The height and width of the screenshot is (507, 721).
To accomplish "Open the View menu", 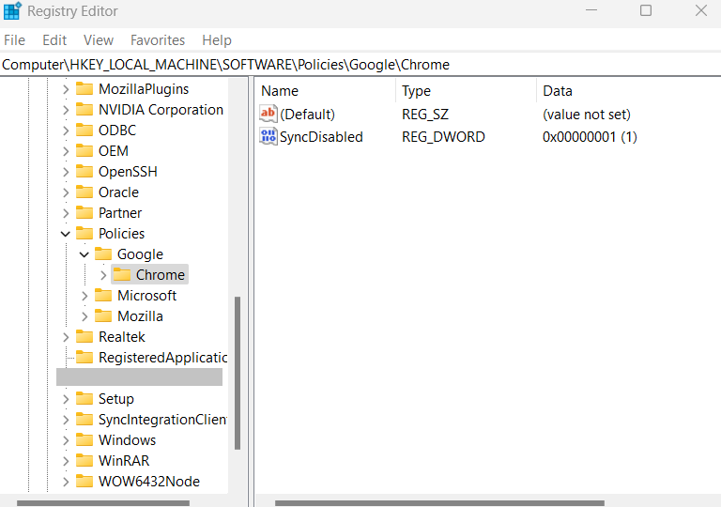I will coord(99,40).
